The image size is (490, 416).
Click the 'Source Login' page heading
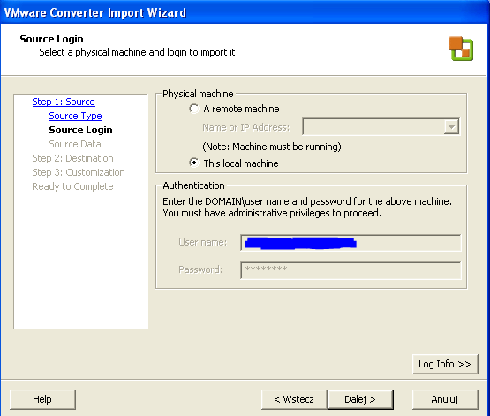[51, 39]
